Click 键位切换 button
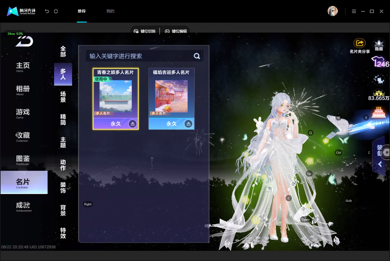This screenshot has width=390, height=261. click(x=145, y=31)
